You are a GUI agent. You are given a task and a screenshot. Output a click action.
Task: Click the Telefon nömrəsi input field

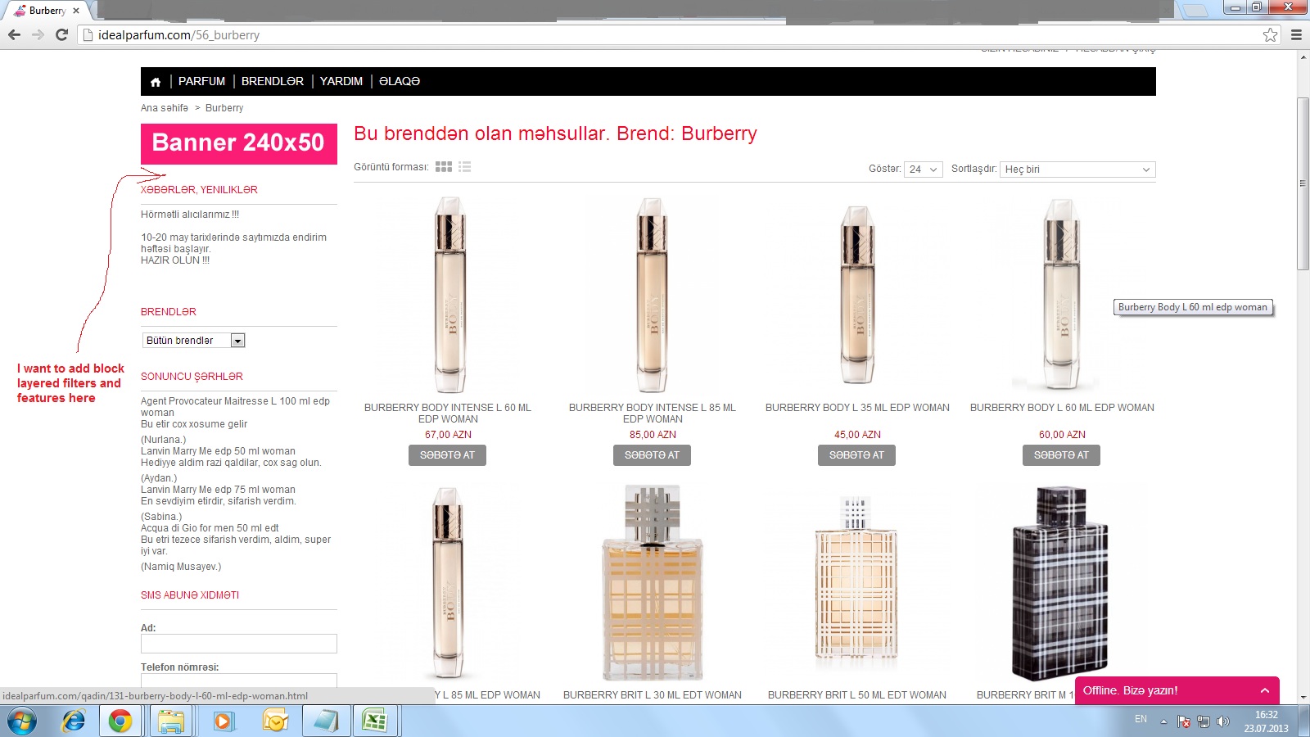coord(239,680)
